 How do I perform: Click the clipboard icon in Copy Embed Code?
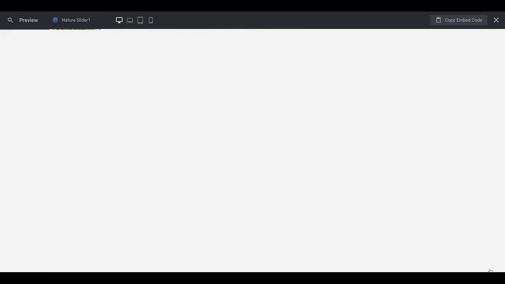[x=438, y=20]
